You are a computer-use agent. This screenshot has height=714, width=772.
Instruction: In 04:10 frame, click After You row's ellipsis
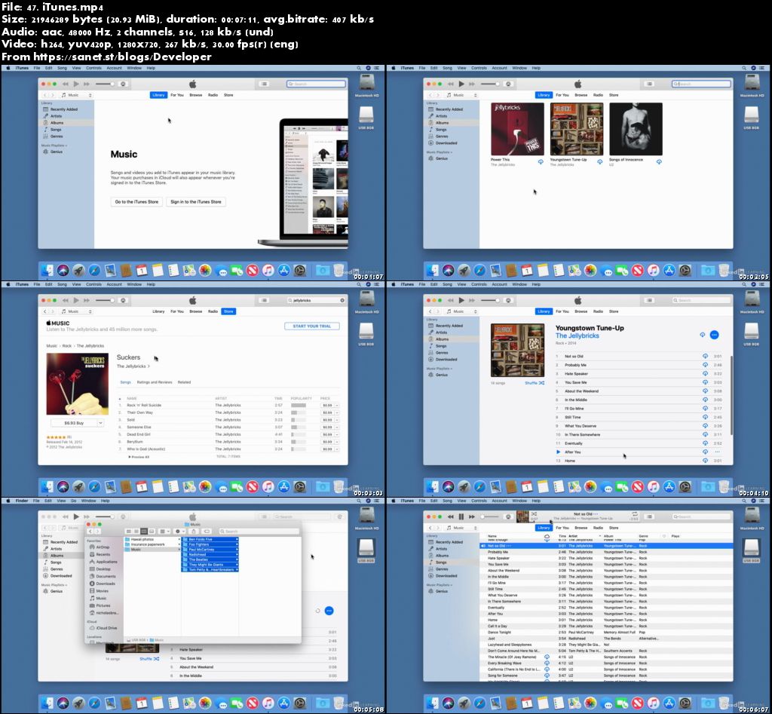[718, 452]
